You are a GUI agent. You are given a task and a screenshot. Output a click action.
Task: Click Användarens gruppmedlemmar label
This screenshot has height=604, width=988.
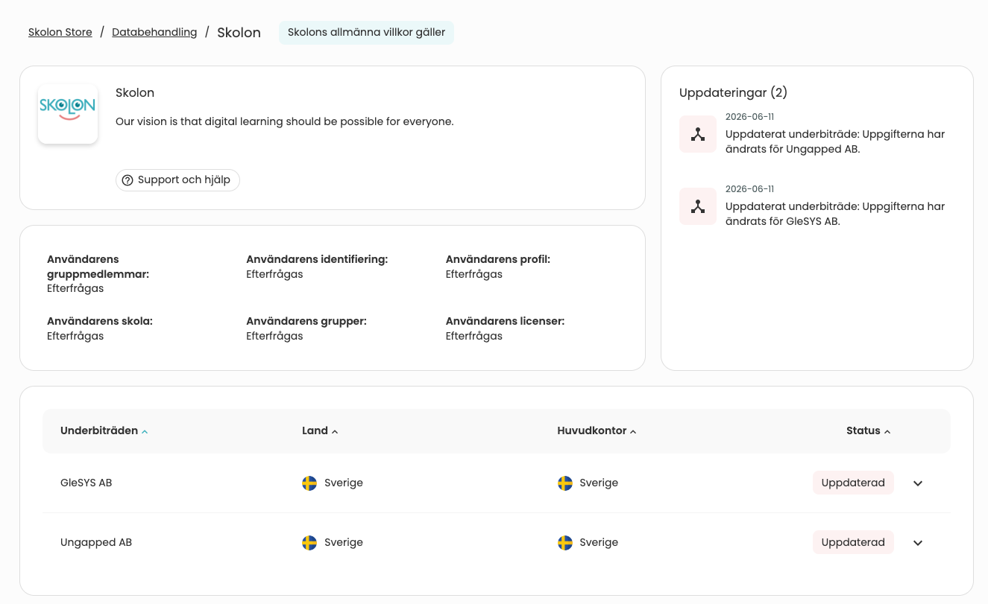point(98,267)
